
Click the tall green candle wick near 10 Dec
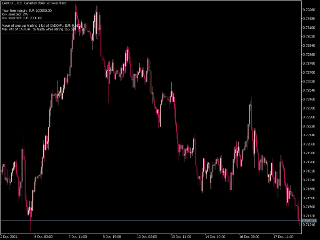click(x=150, y=77)
